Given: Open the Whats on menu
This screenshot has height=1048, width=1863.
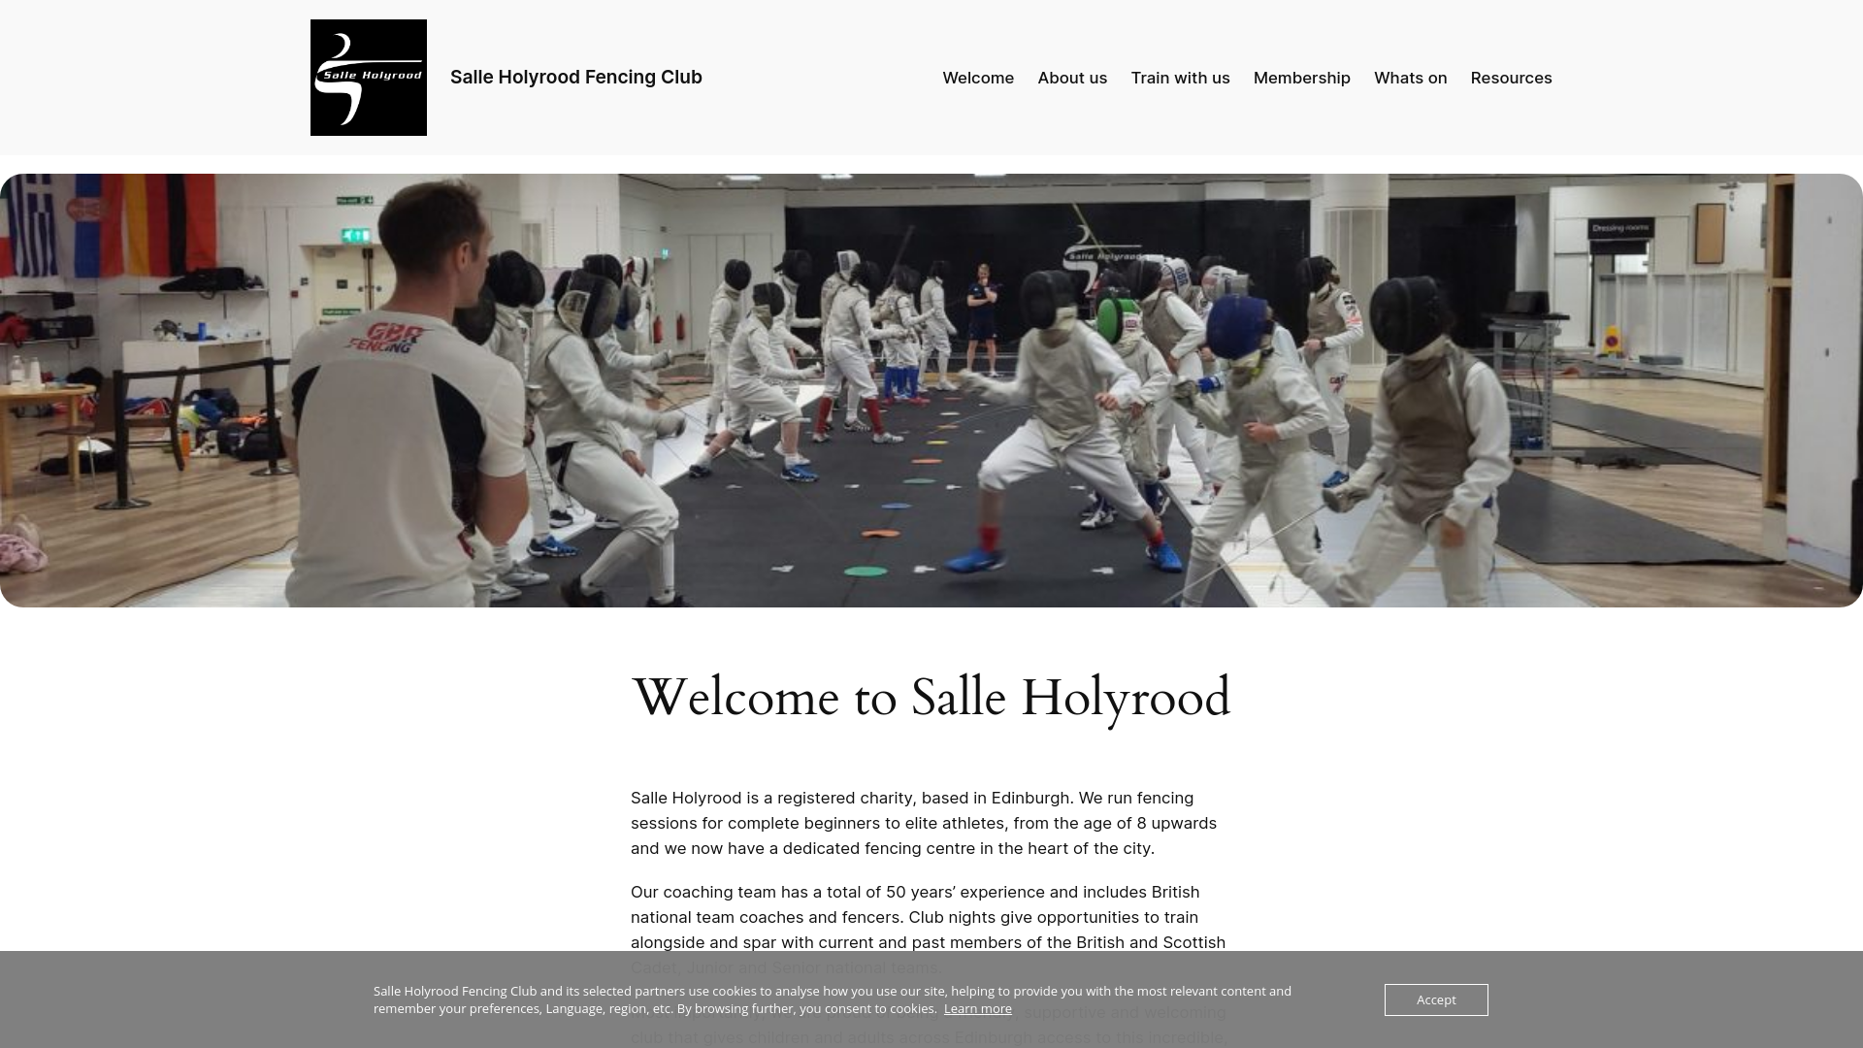Looking at the screenshot, I should tap(1411, 78).
